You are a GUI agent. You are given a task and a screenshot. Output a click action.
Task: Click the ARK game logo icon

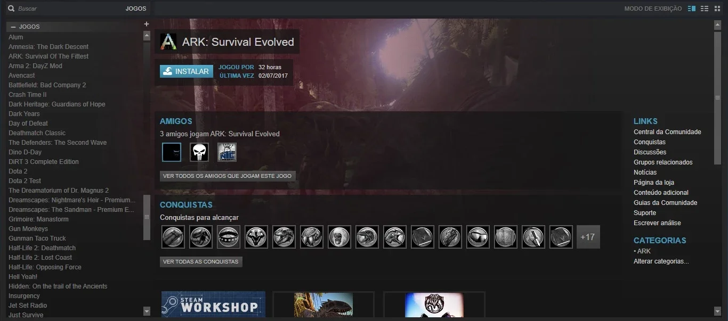(168, 42)
